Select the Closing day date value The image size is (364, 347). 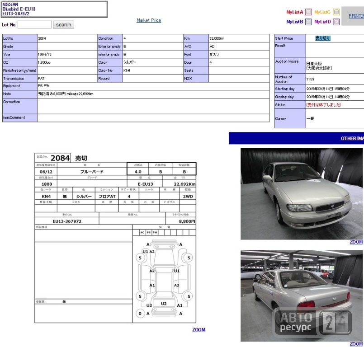tap(328, 97)
